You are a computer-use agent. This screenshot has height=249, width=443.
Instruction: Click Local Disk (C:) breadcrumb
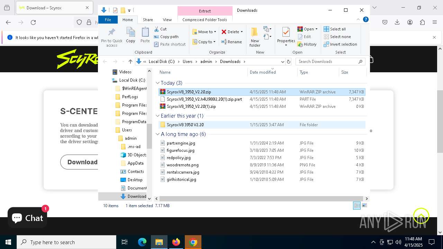tap(162, 62)
